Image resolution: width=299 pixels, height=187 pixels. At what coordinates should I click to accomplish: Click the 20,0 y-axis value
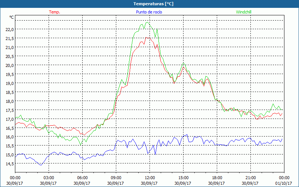coord(10,65)
